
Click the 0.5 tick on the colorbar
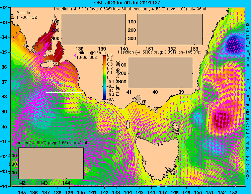pos(110,56)
